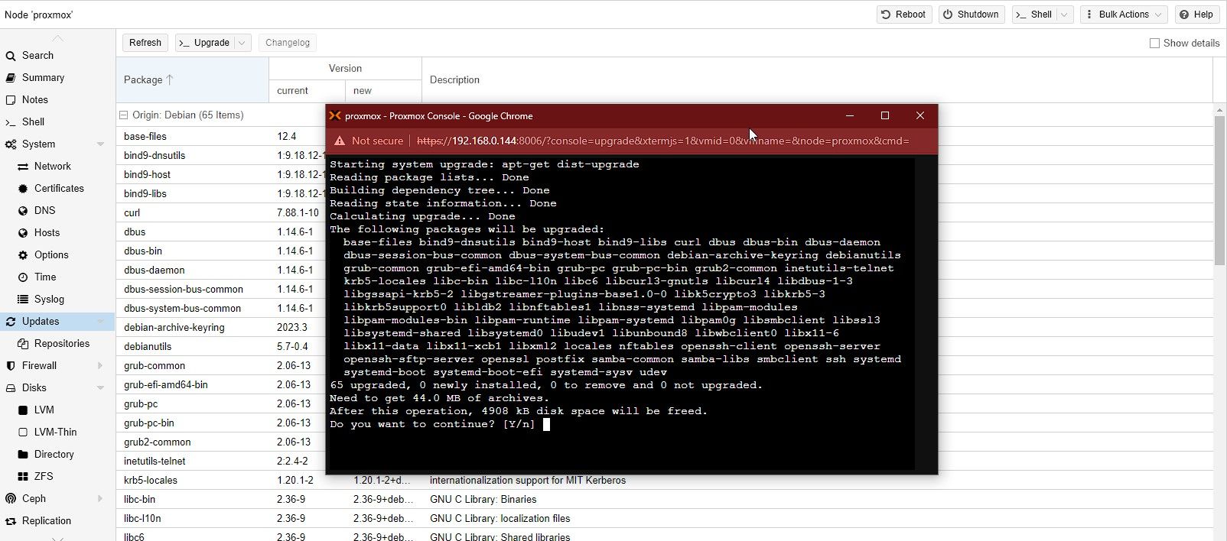Open the Upgrade button dropdown arrow
The width and height of the screenshot is (1227, 541).
click(x=242, y=43)
